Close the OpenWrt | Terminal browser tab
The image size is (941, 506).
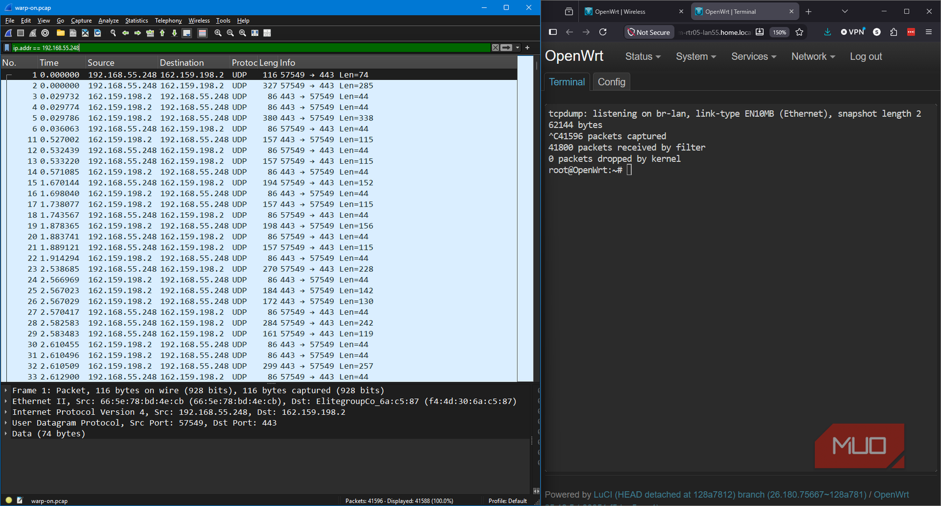[x=792, y=11]
